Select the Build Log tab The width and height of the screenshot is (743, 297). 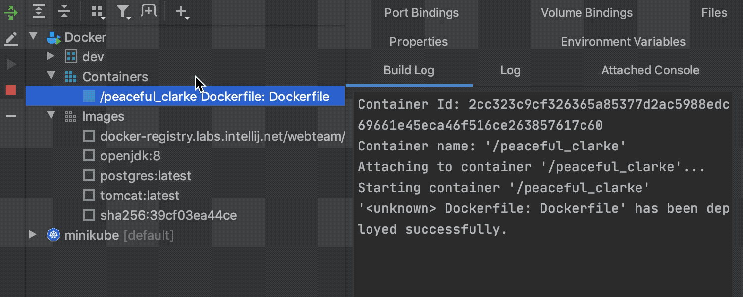[409, 70]
